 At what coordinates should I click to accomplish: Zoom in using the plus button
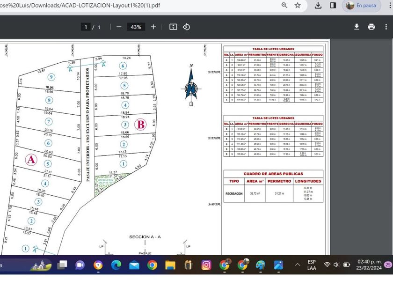tap(153, 27)
